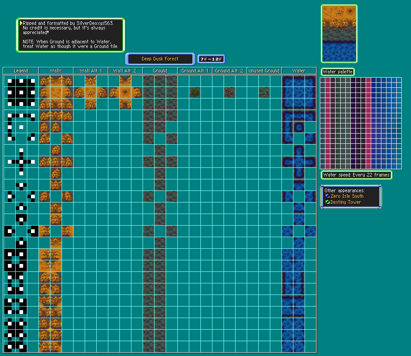
Task: Click the top-left corner tile of the Walls block
Action: tap(44, 81)
